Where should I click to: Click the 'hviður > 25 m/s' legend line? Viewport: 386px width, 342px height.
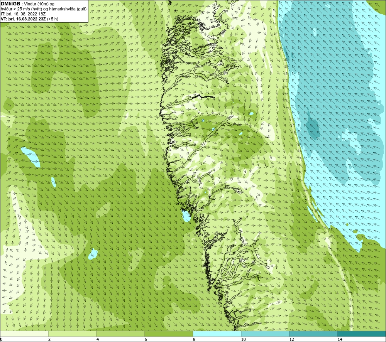[x=44, y=9]
